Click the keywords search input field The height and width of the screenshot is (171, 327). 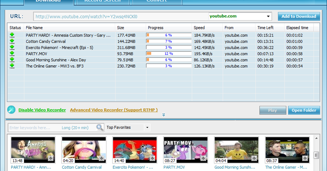(x=34, y=127)
